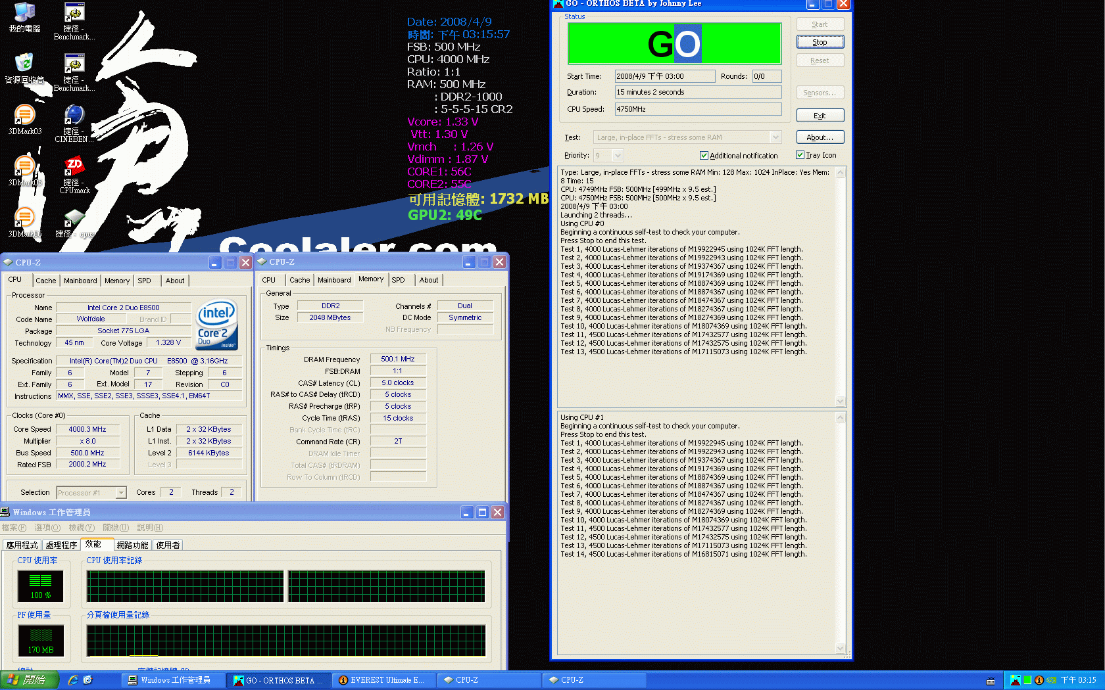The width and height of the screenshot is (1105, 690).
Task: Switch to 網路功能 tab in Task Manager
Action: (132, 545)
